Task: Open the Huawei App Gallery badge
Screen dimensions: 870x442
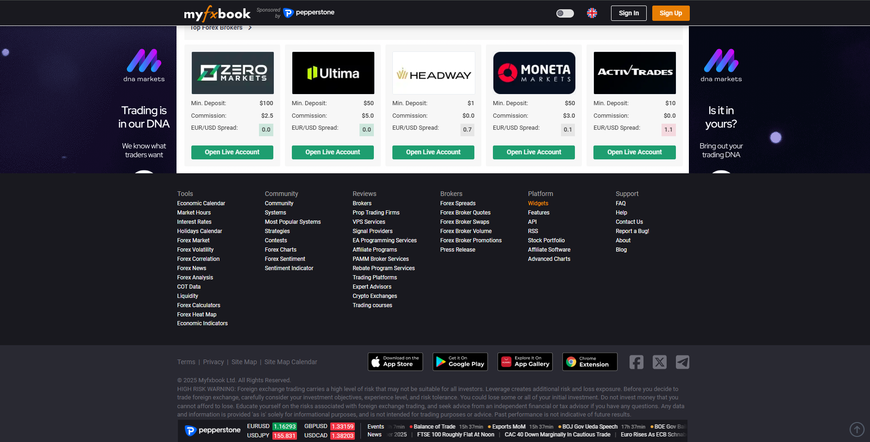Action: pyautogui.click(x=525, y=362)
